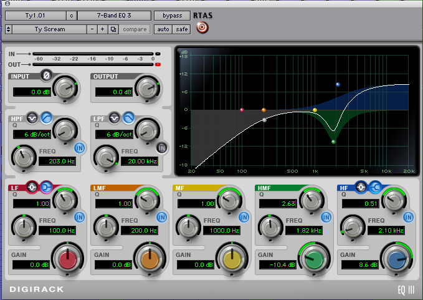Click the HF gain 8.6 dB field

click(x=360, y=265)
